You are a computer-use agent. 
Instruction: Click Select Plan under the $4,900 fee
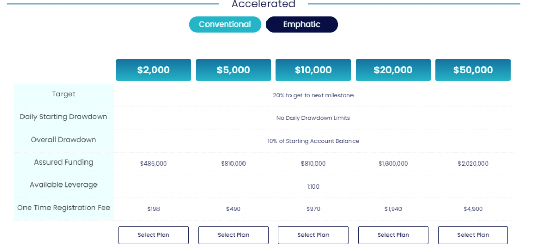tap(473, 235)
